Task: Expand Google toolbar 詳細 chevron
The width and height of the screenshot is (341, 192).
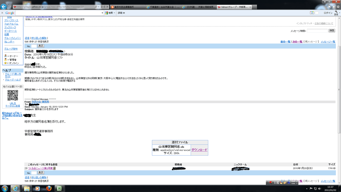Action: (124, 13)
